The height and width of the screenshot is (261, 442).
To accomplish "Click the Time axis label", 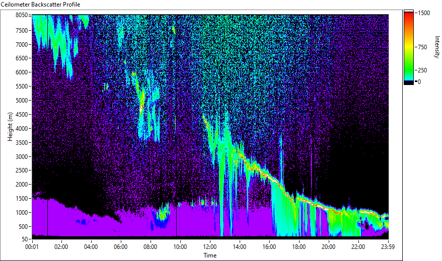I will [x=210, y=255].
